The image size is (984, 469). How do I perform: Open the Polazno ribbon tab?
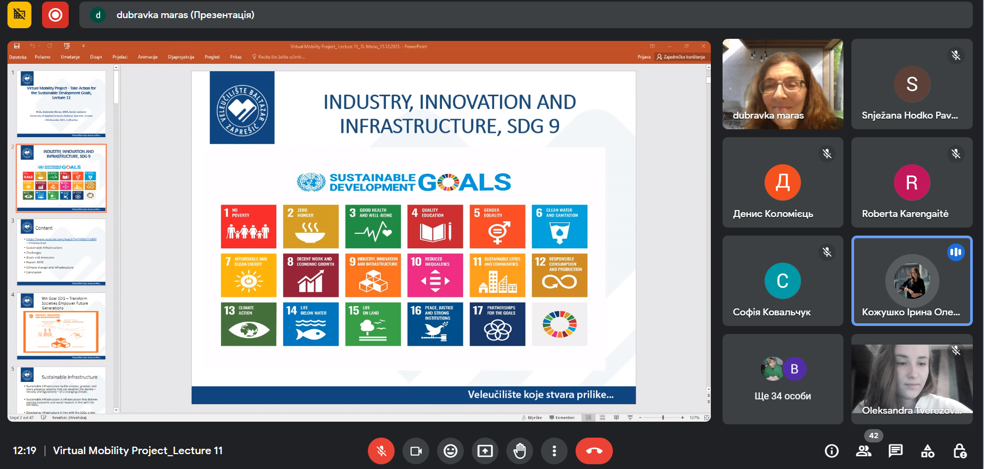tap(43, 57)
